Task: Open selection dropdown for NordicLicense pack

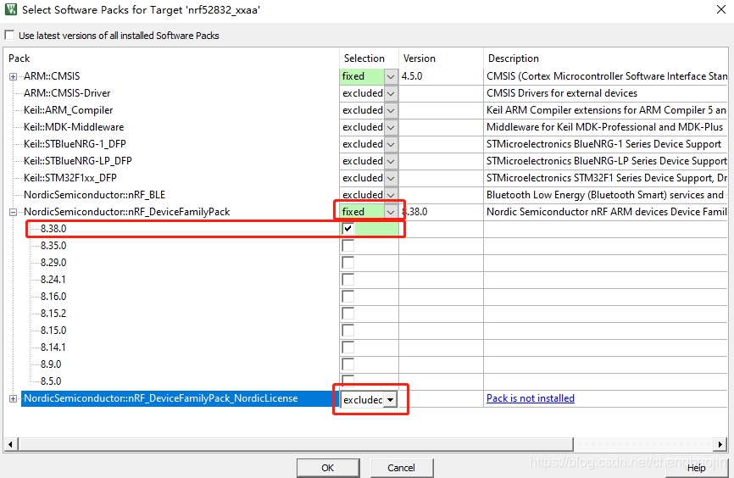Action: coord(390,399)
